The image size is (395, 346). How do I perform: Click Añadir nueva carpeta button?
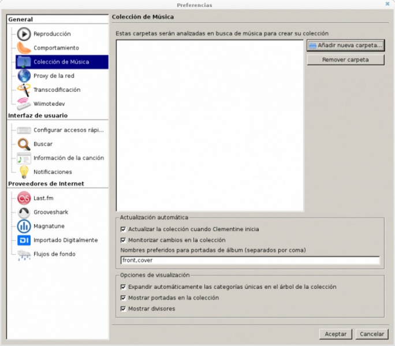(345, 46)
